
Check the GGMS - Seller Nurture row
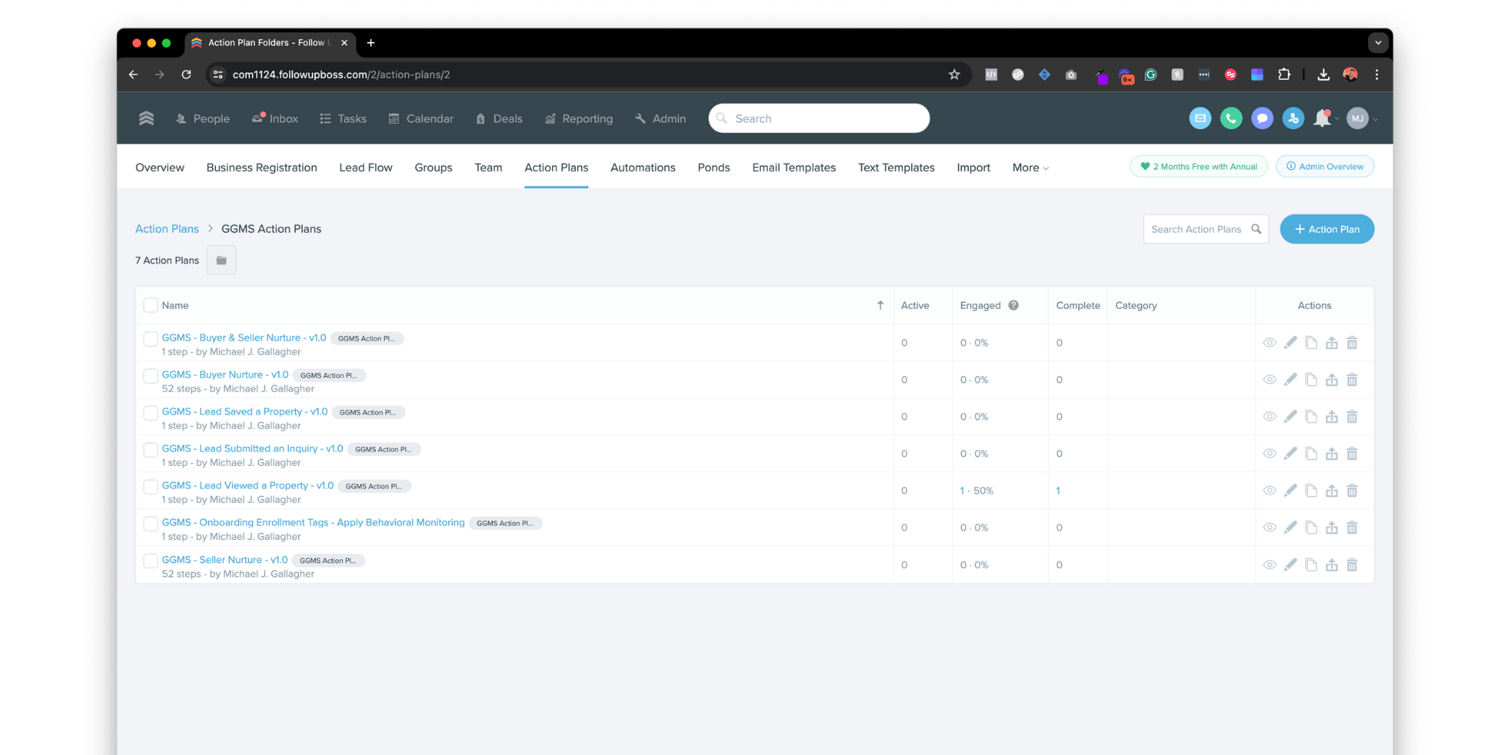[151, 561]
